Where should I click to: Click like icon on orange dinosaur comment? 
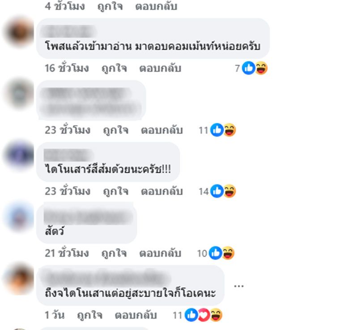coord(217,191)
